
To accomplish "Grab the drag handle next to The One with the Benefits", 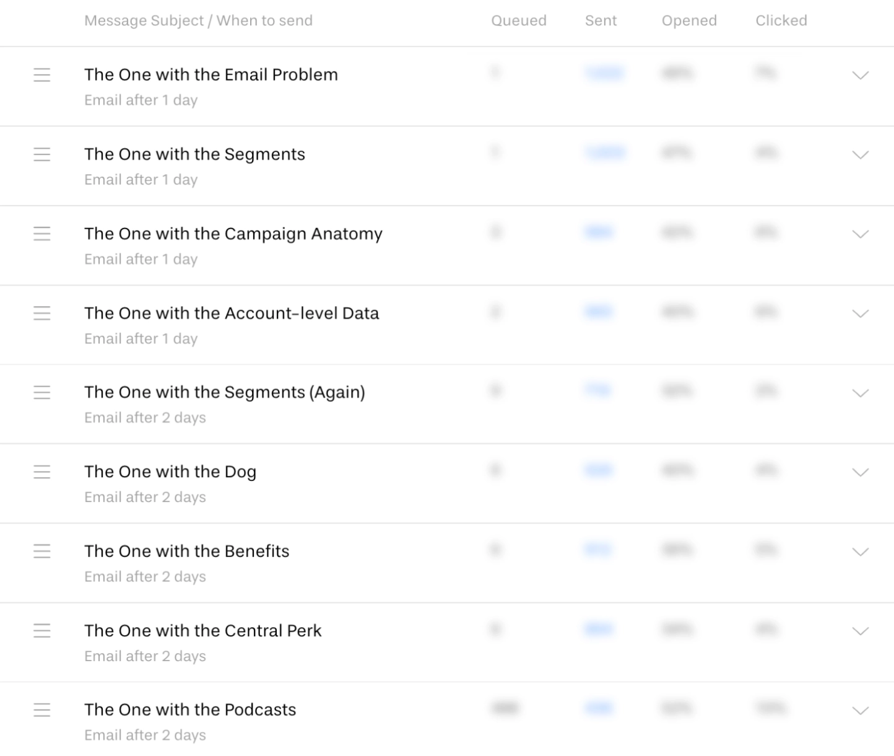I will tap(42, 552).
